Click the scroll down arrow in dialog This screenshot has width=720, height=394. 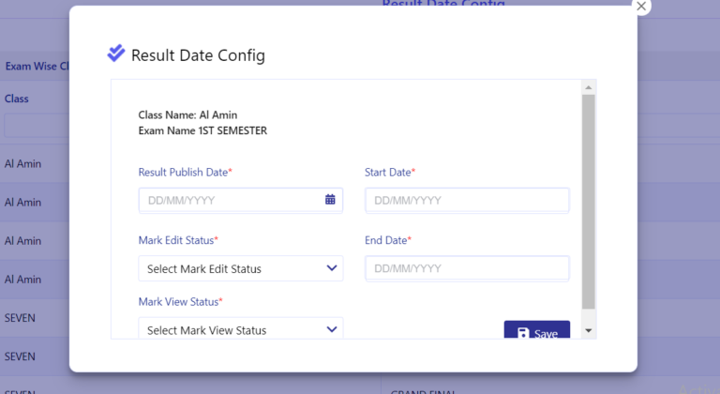point(588,330)
